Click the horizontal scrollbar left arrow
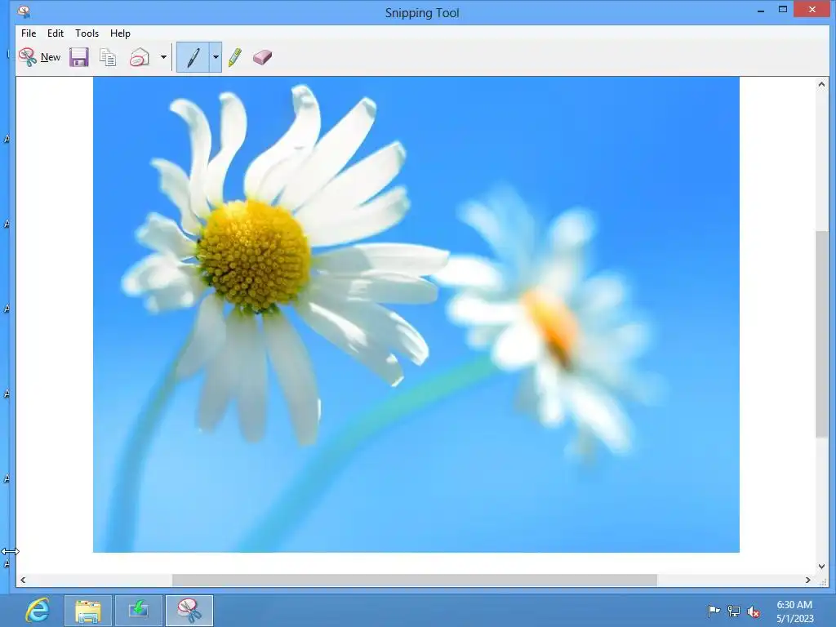This screenshot has height=627, width=836. pos(23,580)
